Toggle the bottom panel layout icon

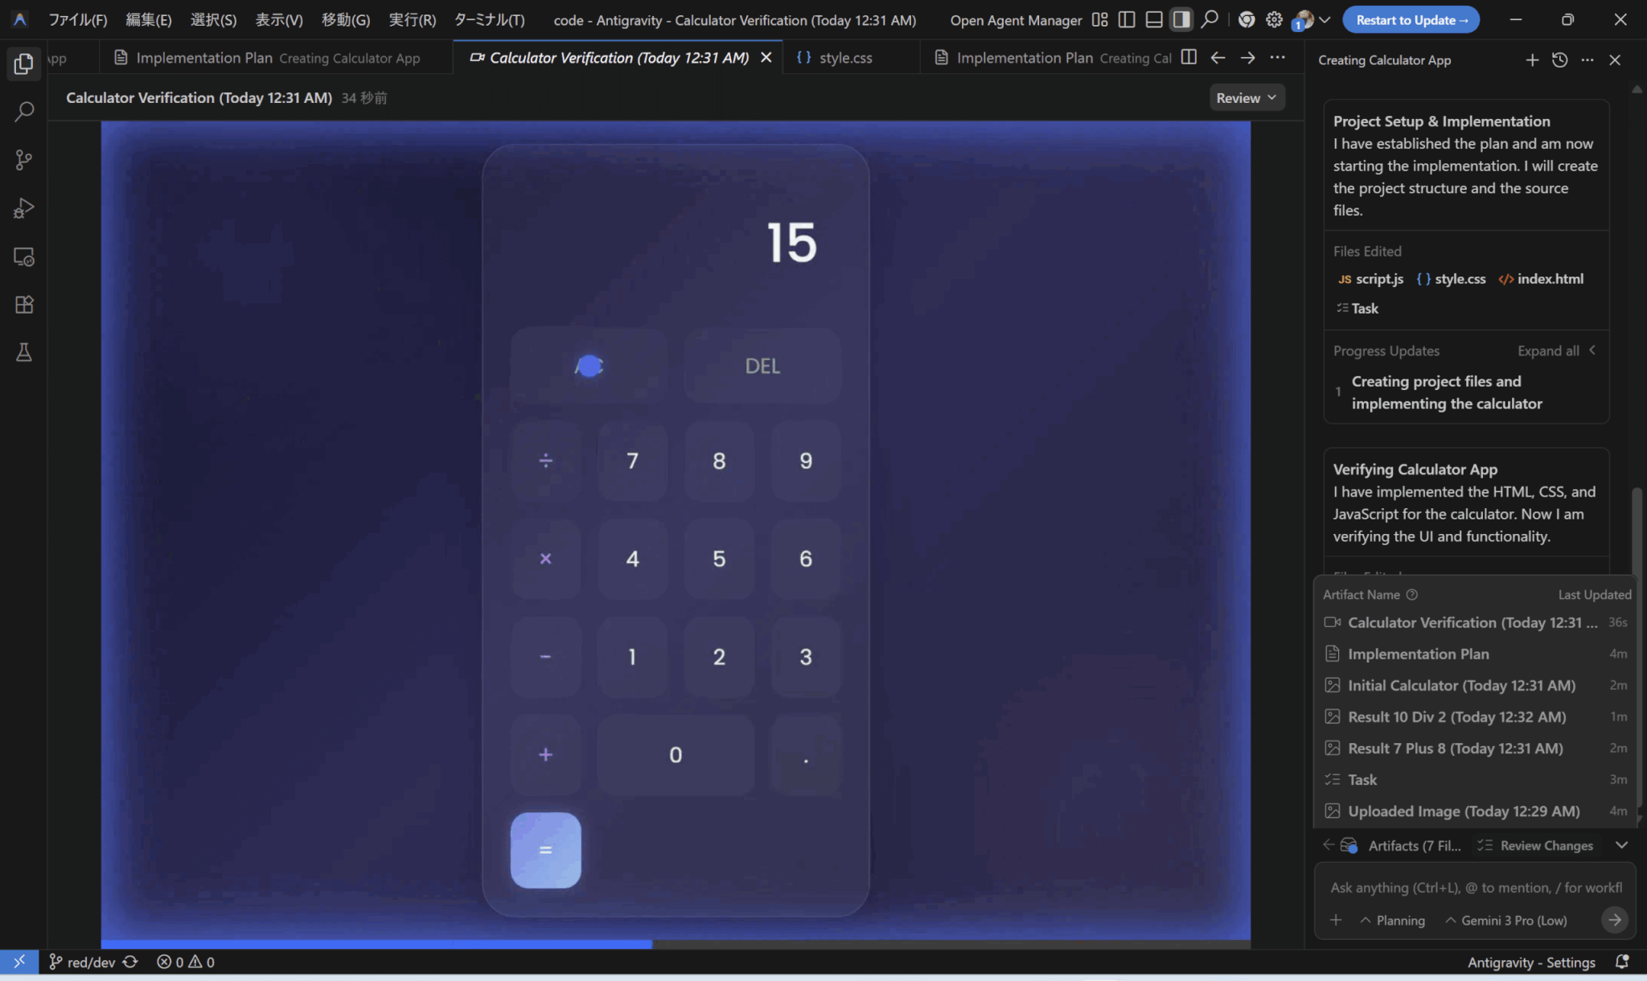pyautogui.click(x=1154, y=20)
